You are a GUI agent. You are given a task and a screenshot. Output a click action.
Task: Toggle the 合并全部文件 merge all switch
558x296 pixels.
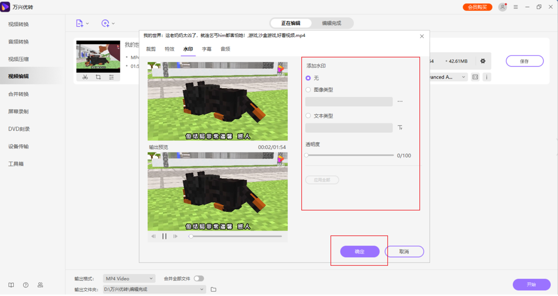(199, 279)
